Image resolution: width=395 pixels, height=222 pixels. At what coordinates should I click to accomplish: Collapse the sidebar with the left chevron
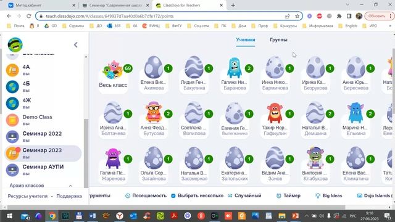(75, 45)
